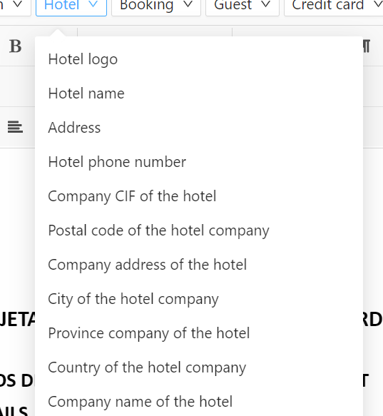Click the chevron arrow beside Hotel

pyautogui.click(x=93, y=4)
